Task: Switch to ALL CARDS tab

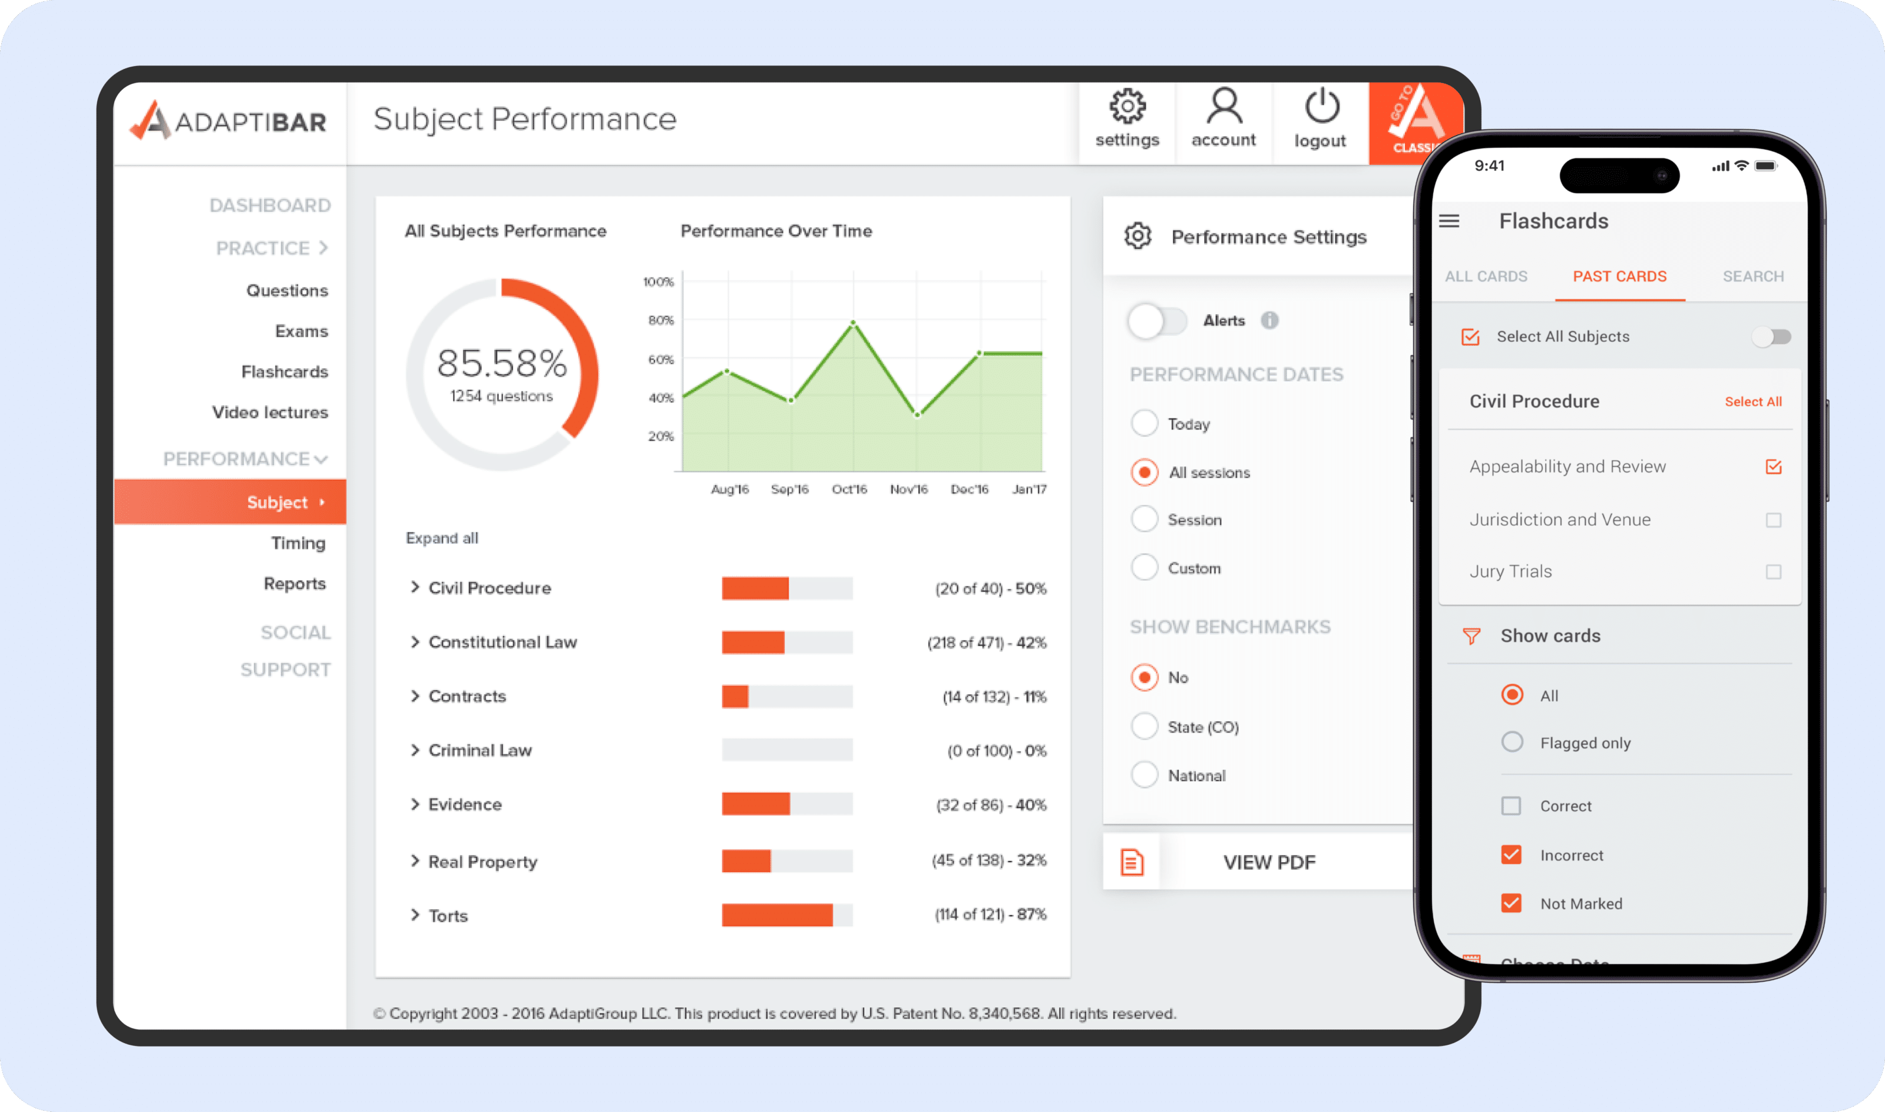Action: [x=1486, y=276]
